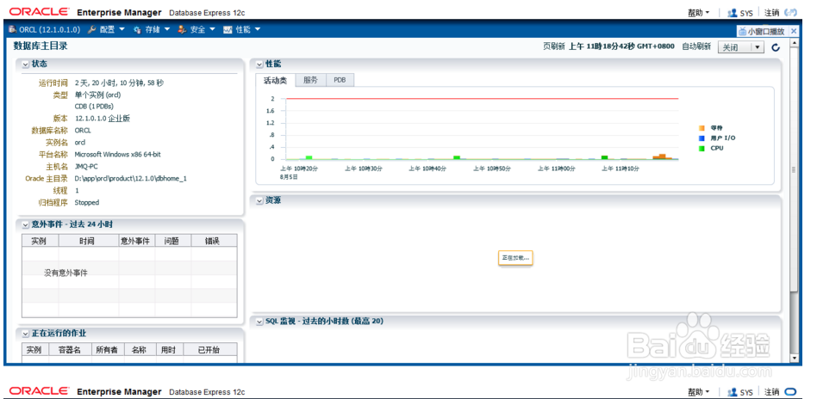Screen dimensions: 817x399
Task: Click the green CPU legend swatch
Action: point(702,148)
